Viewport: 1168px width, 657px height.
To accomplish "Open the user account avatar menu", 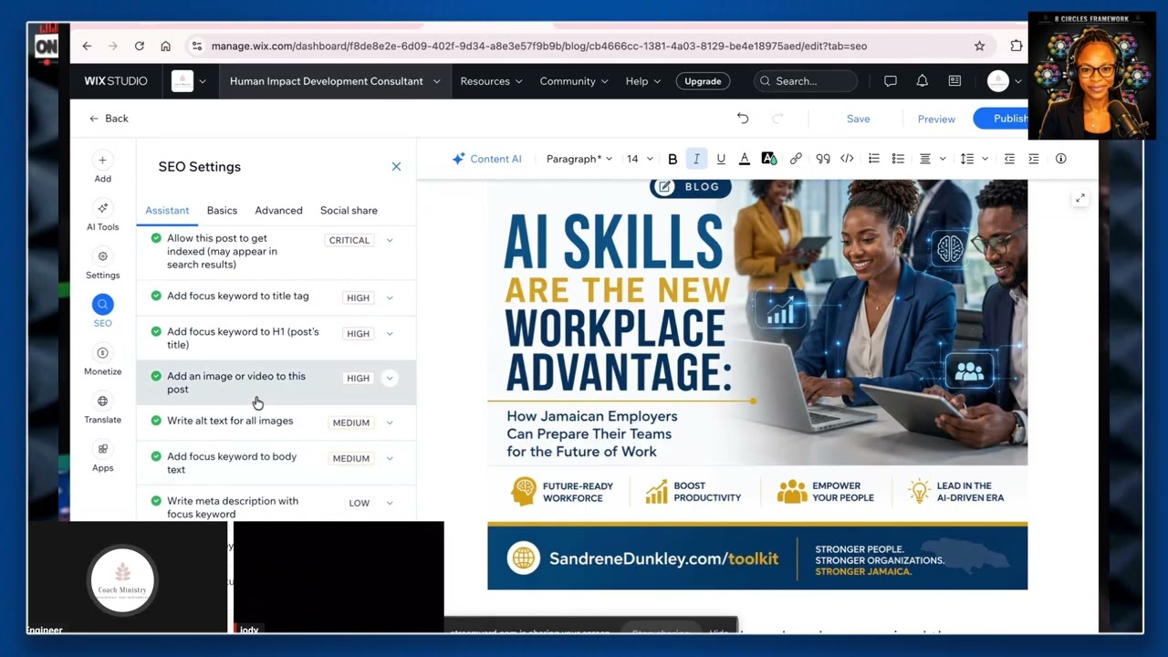I will pyautogui.click(x=1004, y=81).
